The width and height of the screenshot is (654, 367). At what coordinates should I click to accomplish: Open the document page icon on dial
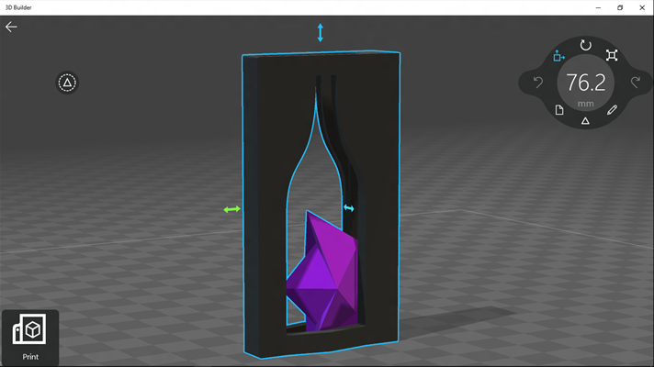559,110
